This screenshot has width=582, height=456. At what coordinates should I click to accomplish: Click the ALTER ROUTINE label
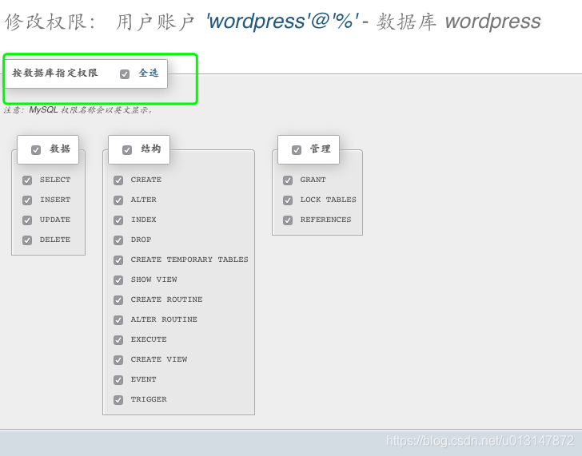click(164, 319)
